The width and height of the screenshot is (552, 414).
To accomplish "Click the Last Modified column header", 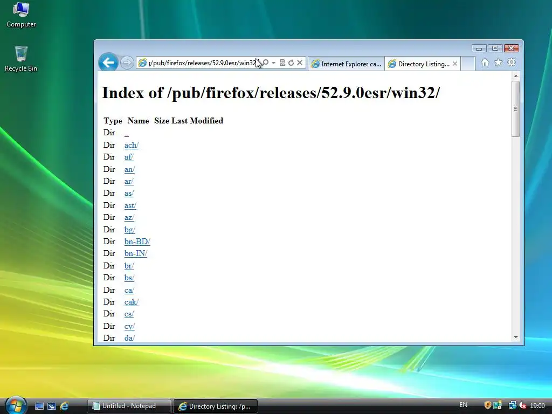I will (x=197, y=121).
